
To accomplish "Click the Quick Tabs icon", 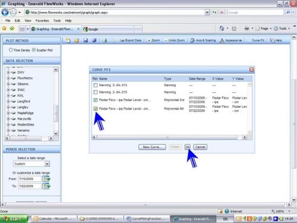I will pyautogui.click(x=22, y=29).
